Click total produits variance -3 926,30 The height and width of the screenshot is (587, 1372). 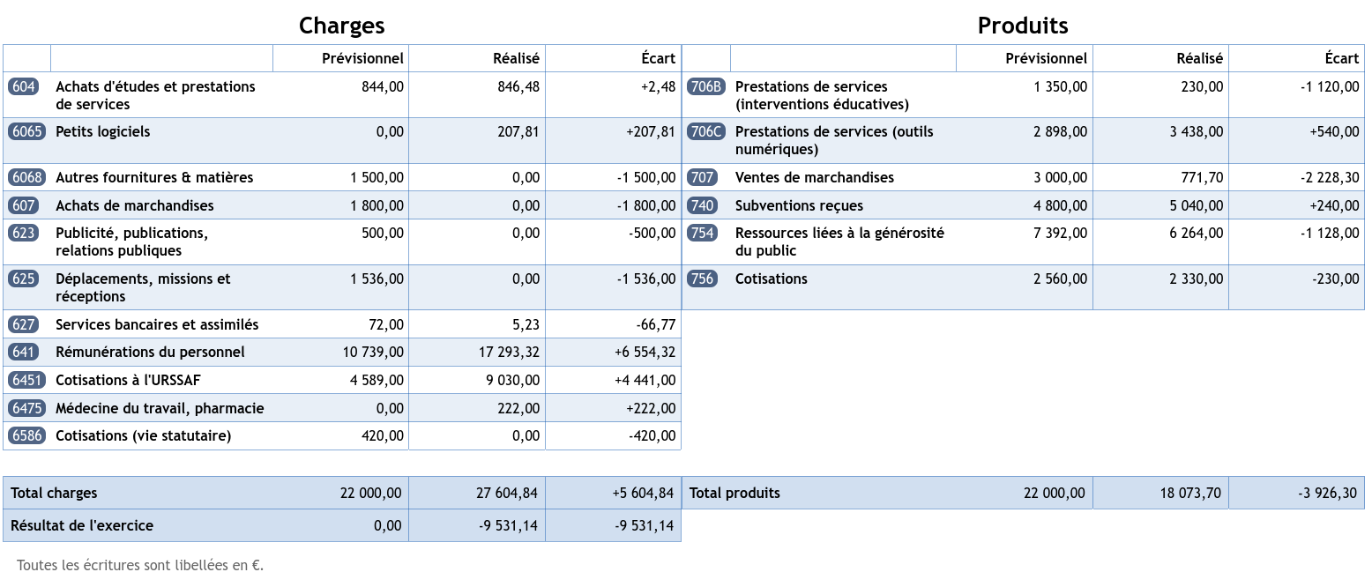(1328, 493)
